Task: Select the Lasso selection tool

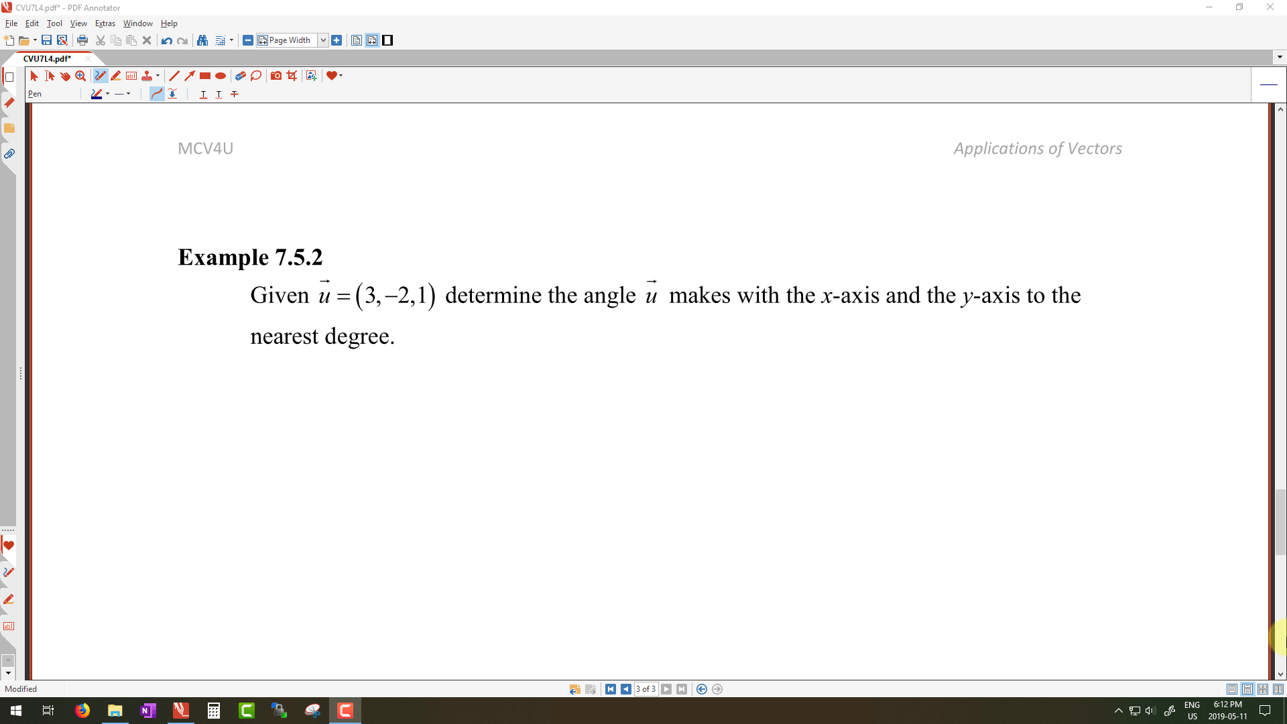Action: pos(256,76)
